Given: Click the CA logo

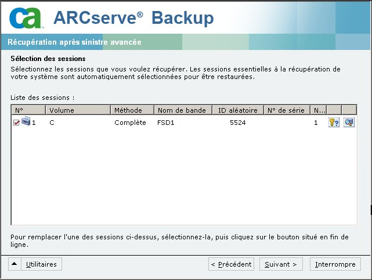Looking at the screenshot, I should tap(26, 17).
